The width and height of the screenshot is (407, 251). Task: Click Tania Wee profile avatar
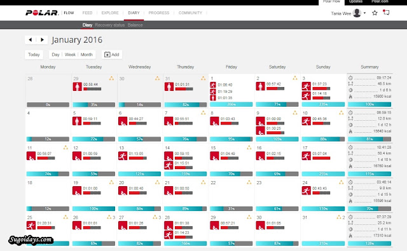(x=357, y=13)
